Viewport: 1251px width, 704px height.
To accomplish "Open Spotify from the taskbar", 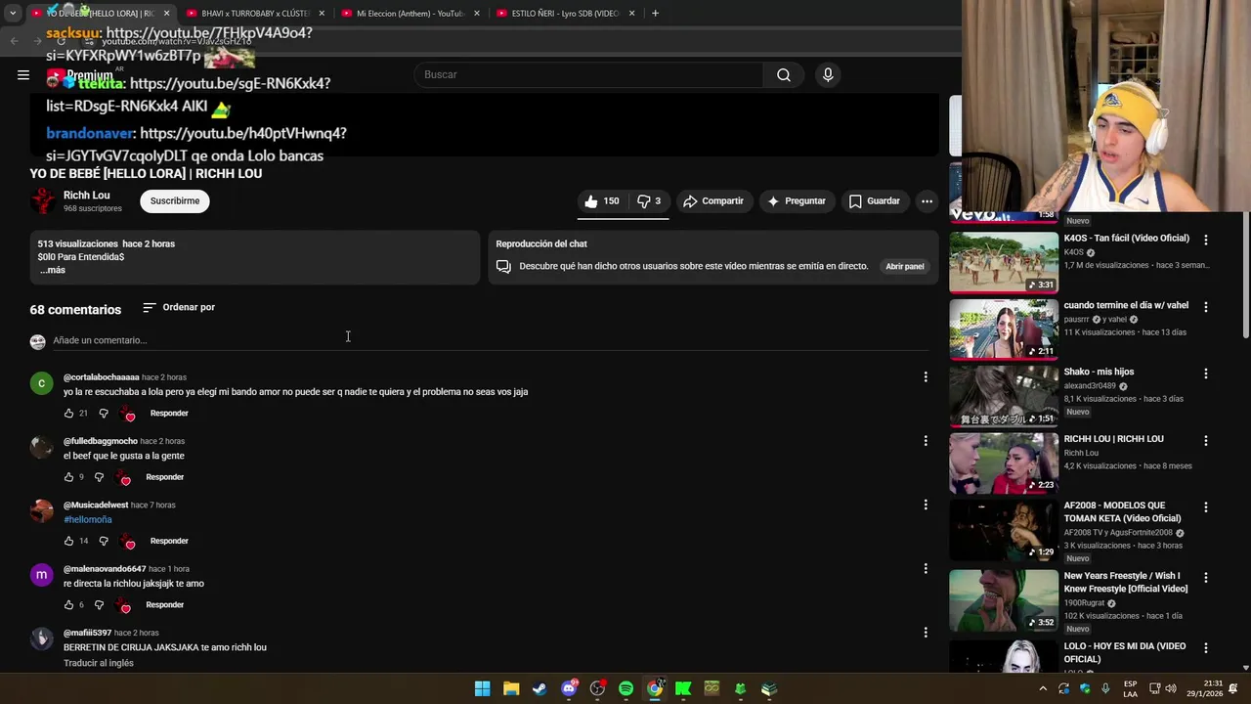I will click(x=625, y=689).
